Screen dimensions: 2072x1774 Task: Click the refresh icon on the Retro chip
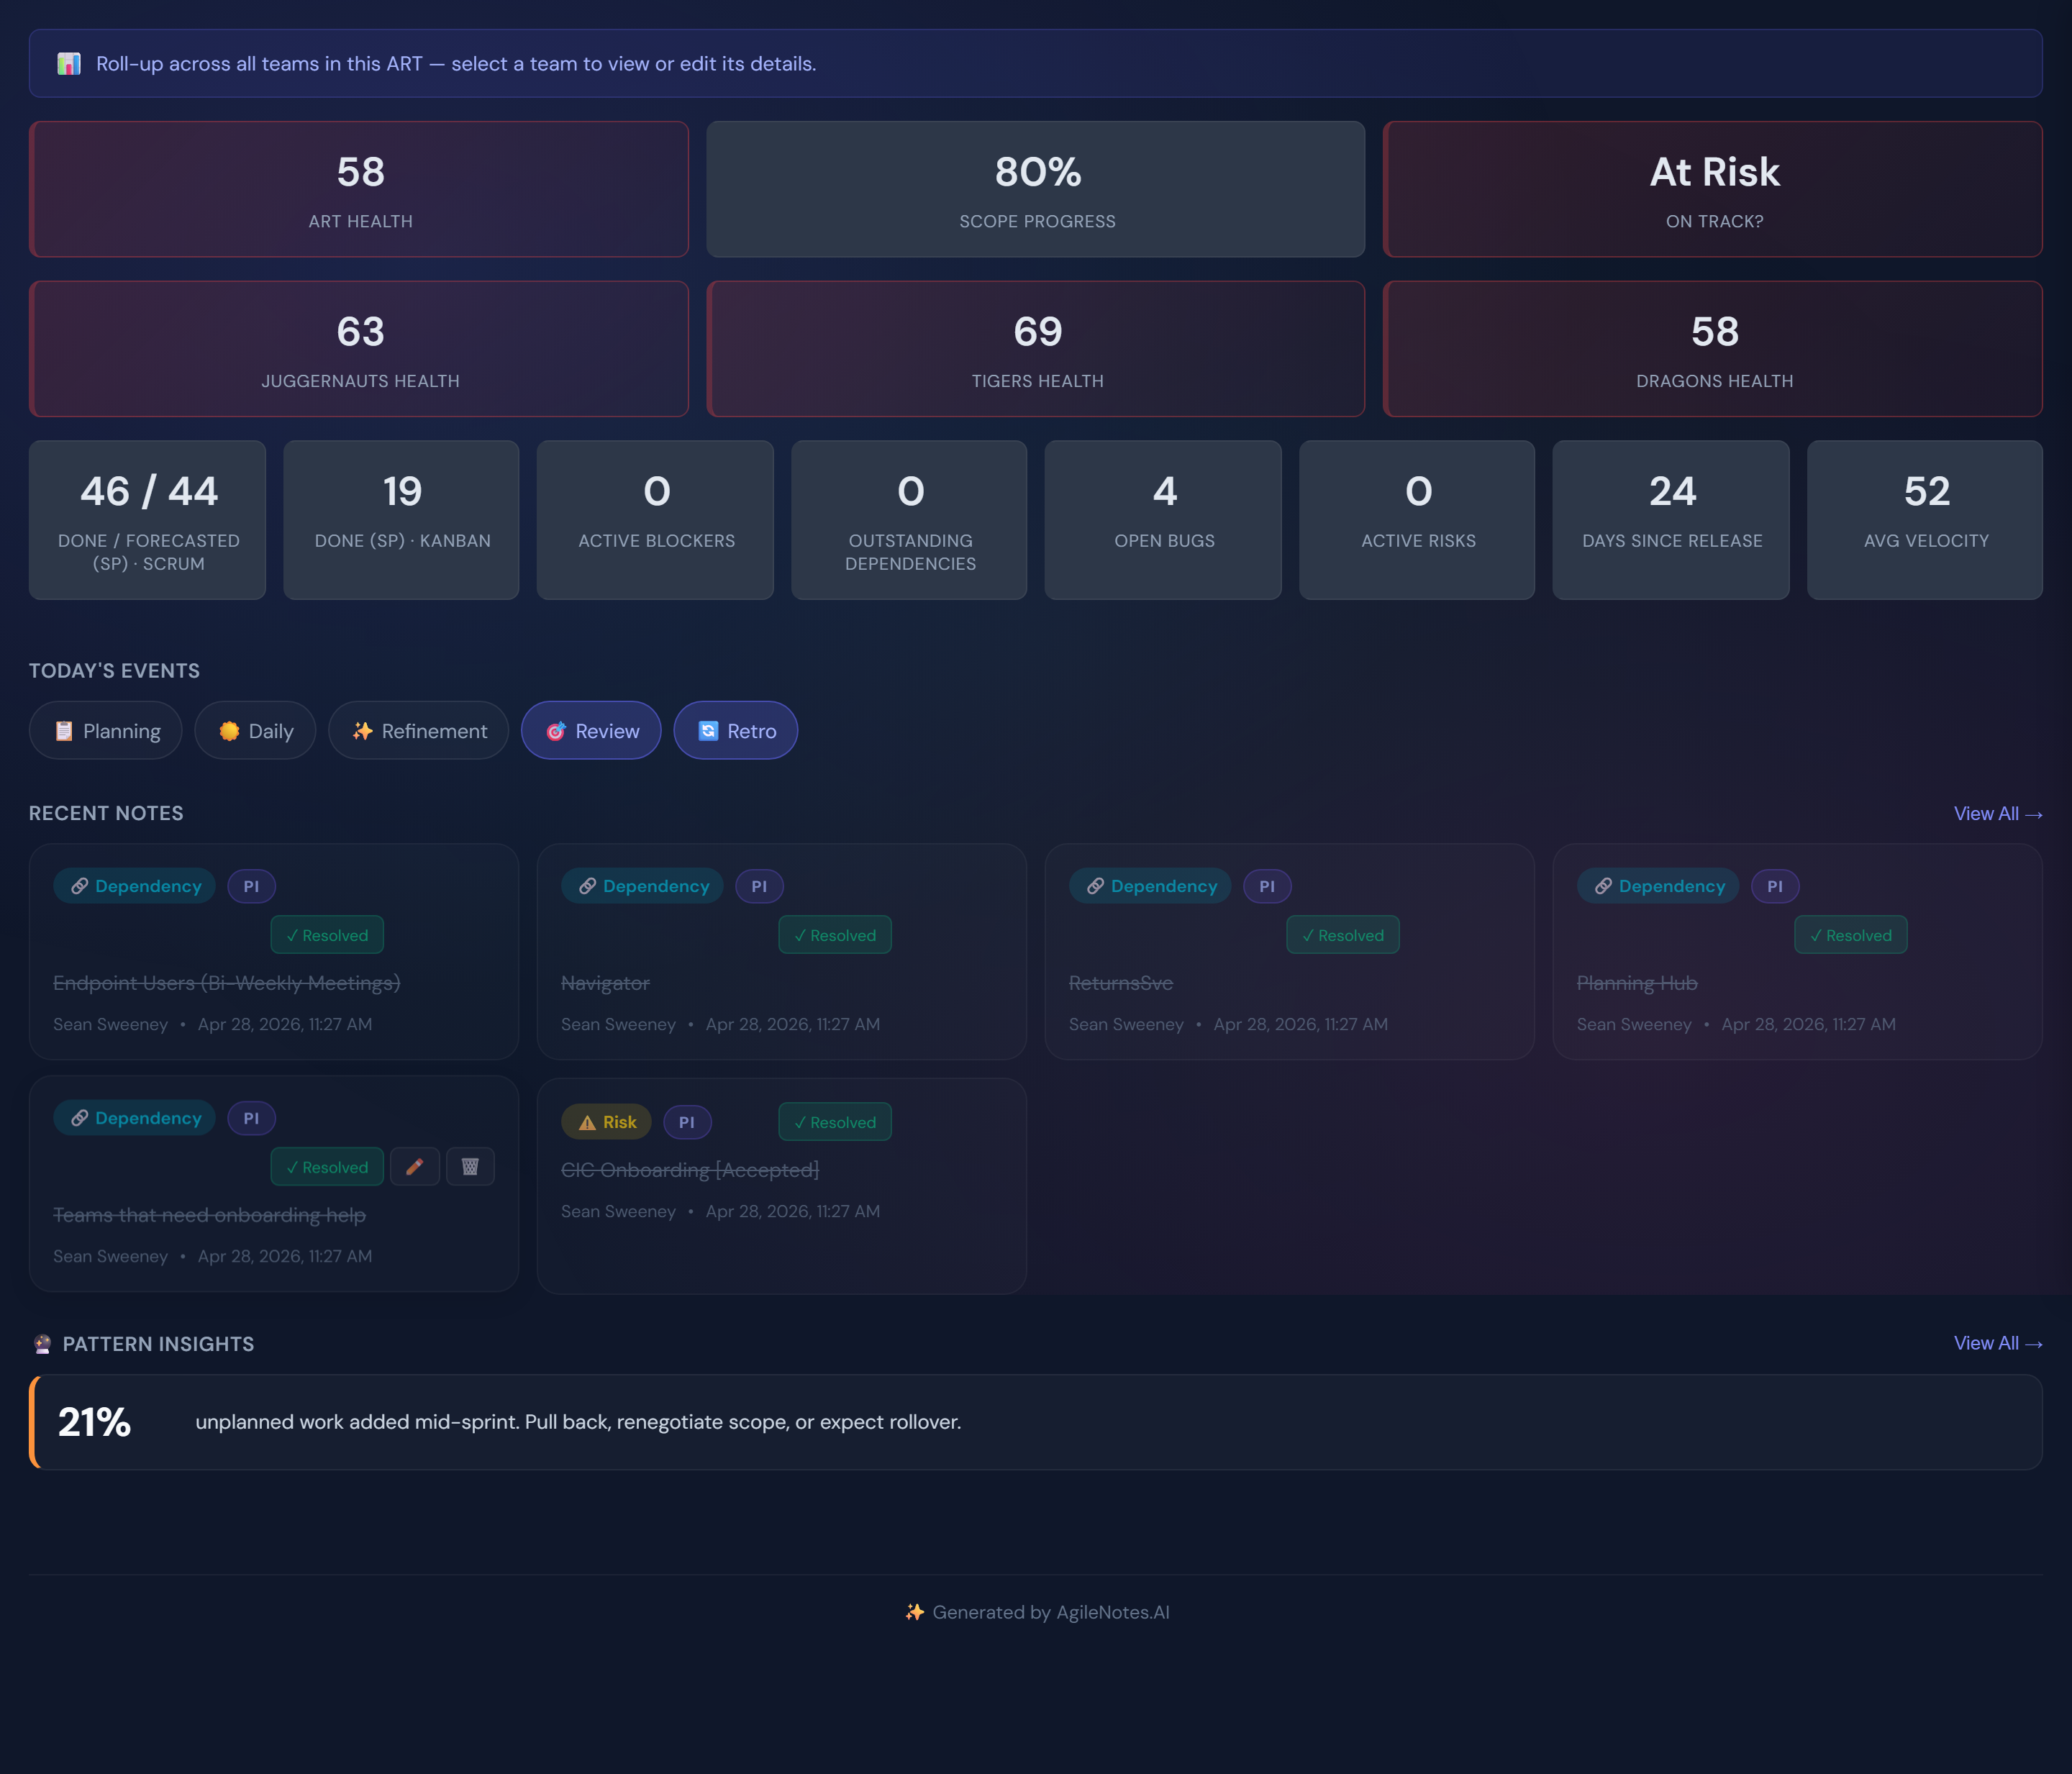[x=708, y=731]
